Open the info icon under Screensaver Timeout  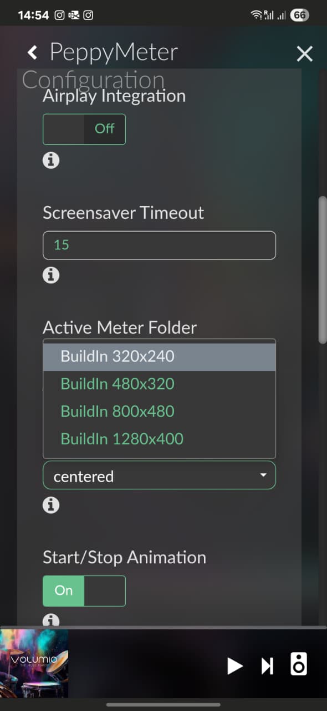pyautogui.click(x=51, y=276)
